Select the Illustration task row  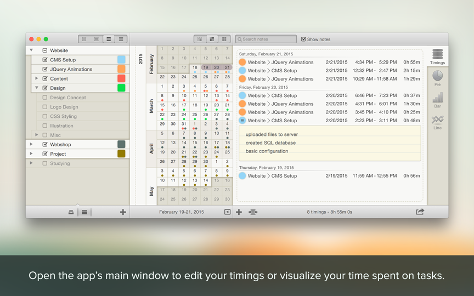pos(83,126)
